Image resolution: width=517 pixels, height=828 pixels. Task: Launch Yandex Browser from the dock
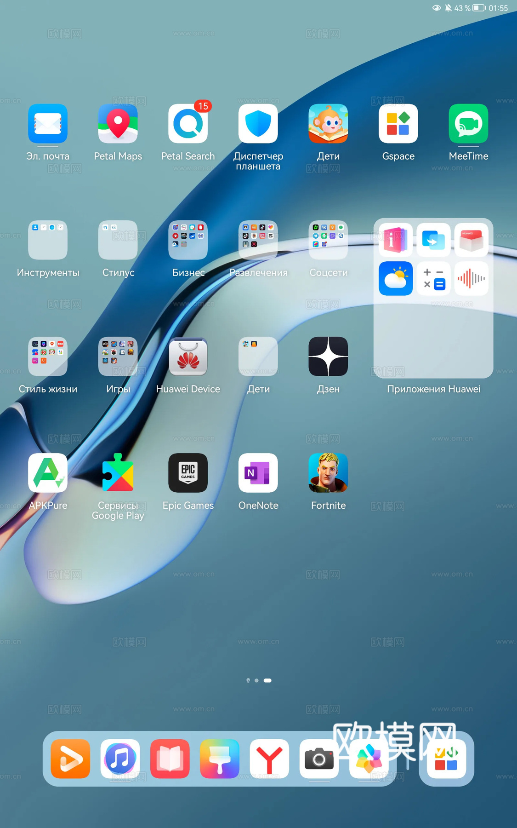(269, 759)
